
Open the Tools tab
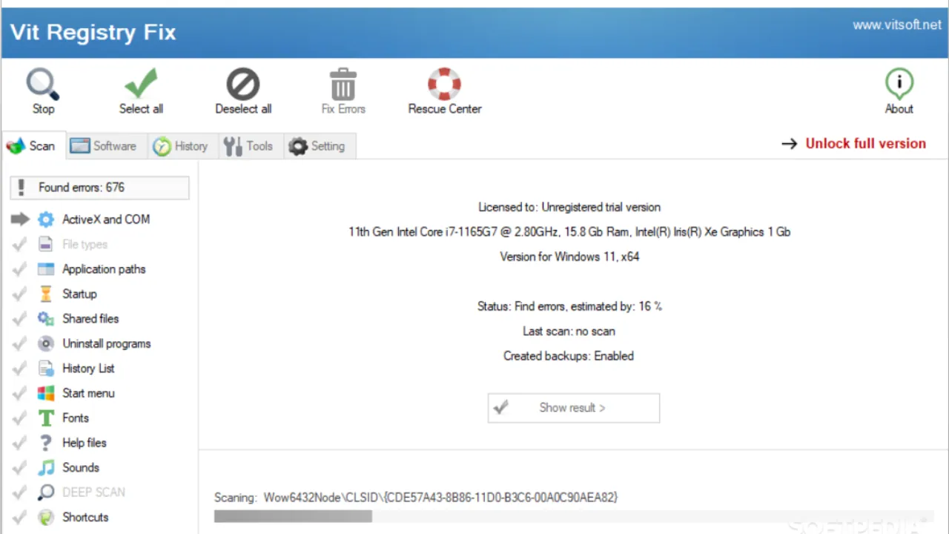(x=251, y=146)
